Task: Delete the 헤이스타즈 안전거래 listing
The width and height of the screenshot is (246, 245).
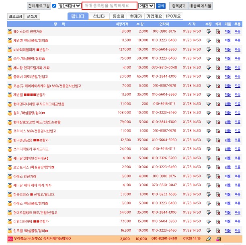Action: (x=218, y=31)
